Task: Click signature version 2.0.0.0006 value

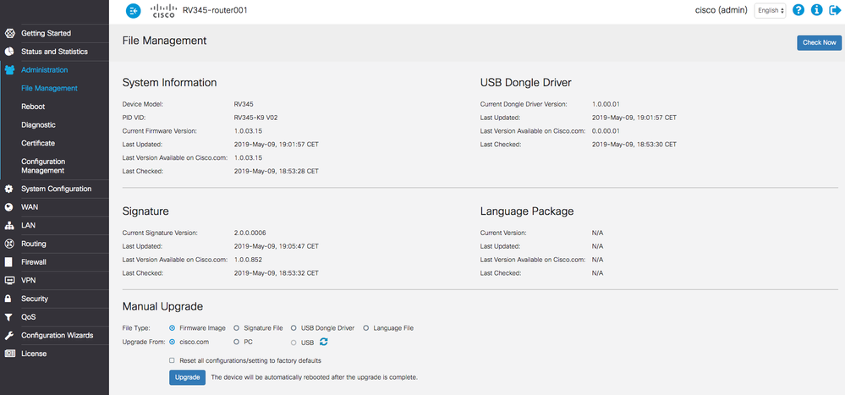Action: [250, 233]
